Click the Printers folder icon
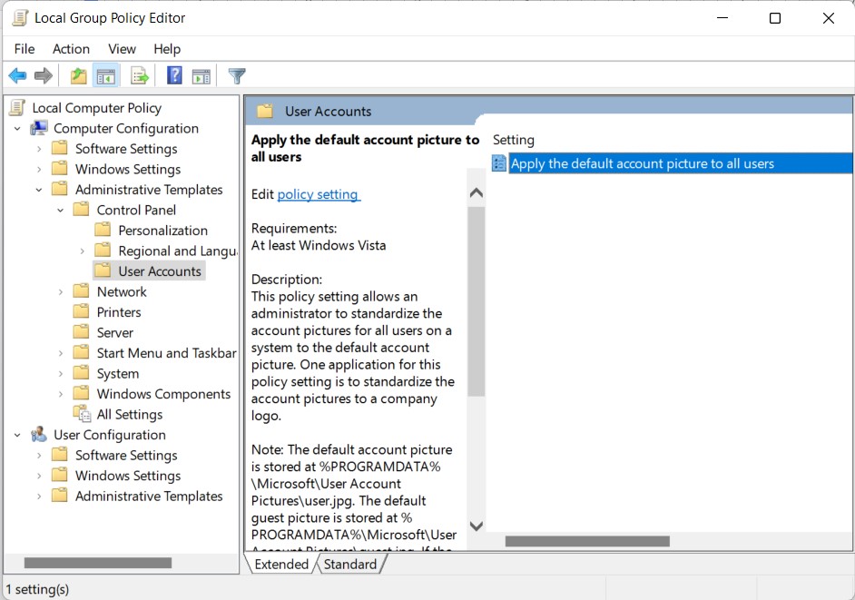The width and height of the screenshot is (855, 600). pyautogui.click(x=81, y=311)
